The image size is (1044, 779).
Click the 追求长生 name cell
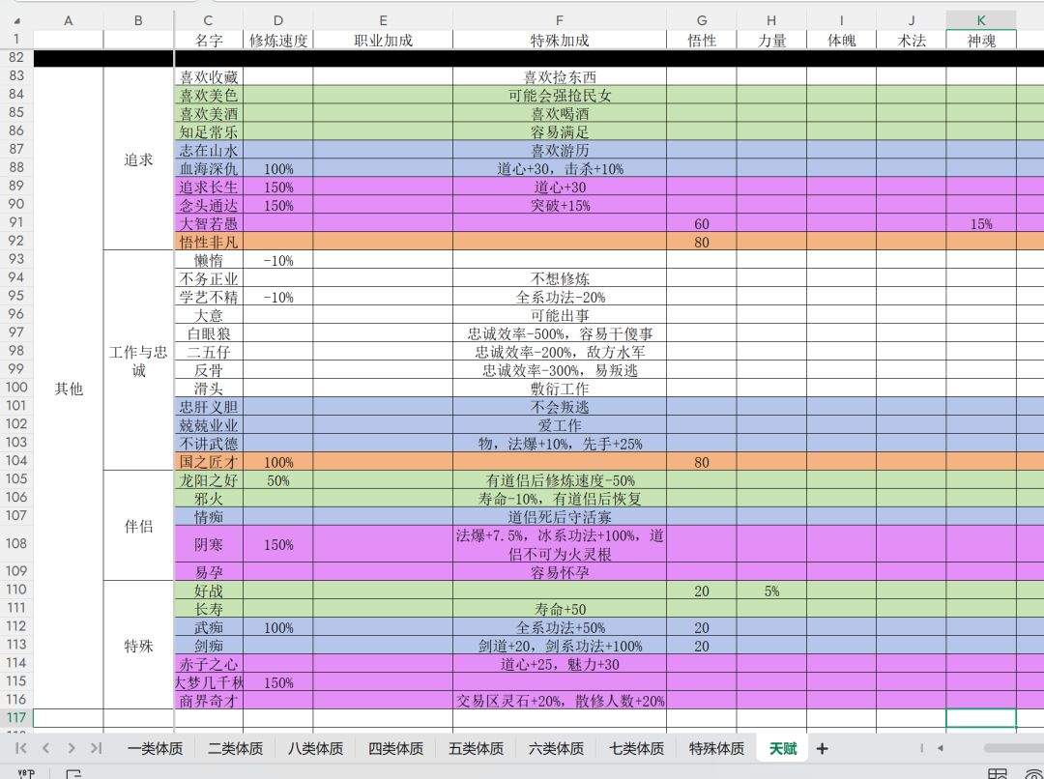(x=209, y=187)
